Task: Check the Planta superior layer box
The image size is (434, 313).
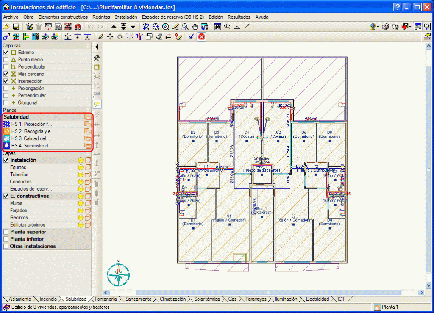Action: coord(6,232)
